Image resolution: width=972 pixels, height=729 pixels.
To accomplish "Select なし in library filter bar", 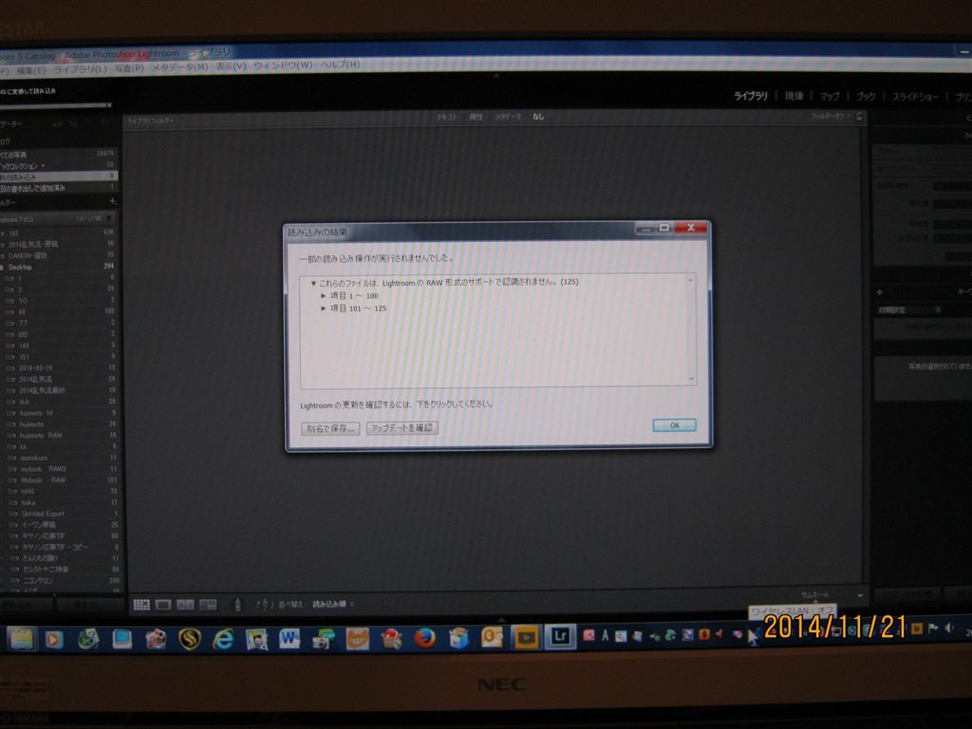I will [x=538, y=117].
